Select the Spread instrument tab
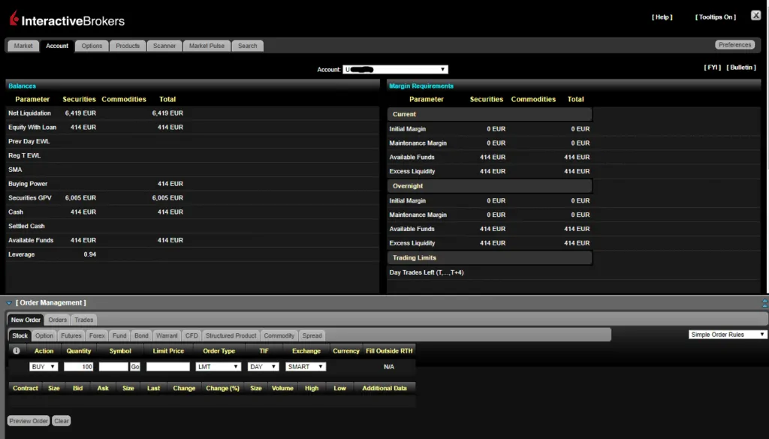The image size is (769, 439). pos(312,335)
